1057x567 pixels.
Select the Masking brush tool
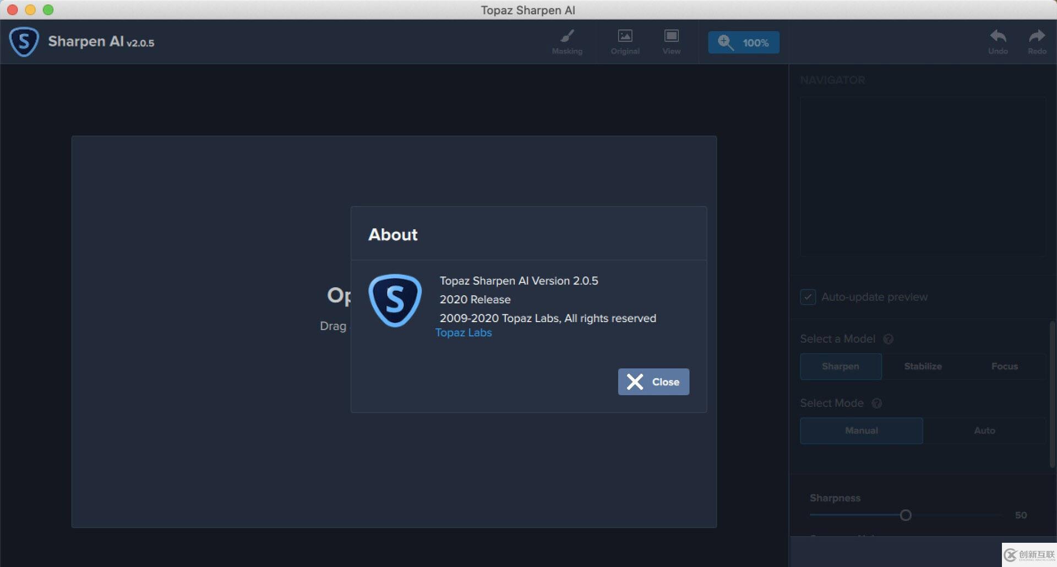pos(567,42)
